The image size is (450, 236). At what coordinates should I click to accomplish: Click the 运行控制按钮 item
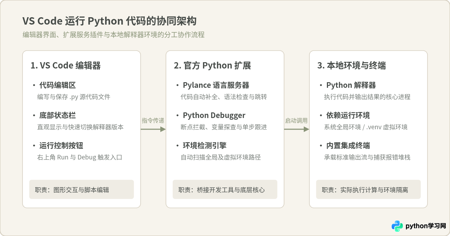click(x=61, y=145)
